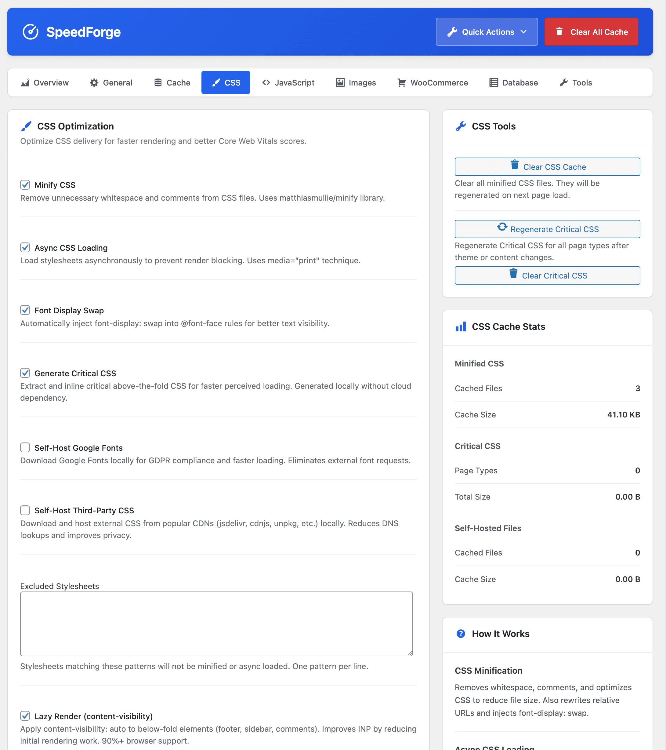Click the SpeedForge speedometer logo icon
This screenshot has height=750, width=666.
click(31, 32)
